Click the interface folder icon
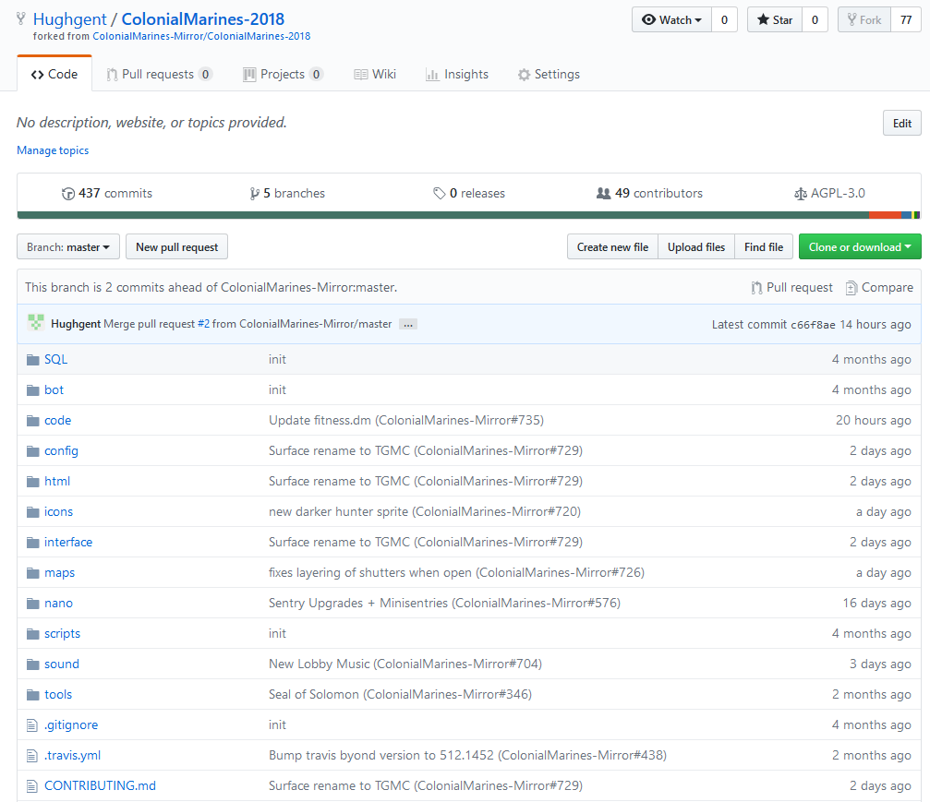This screenshot has width=930, height=802. [x=32, y=543]
